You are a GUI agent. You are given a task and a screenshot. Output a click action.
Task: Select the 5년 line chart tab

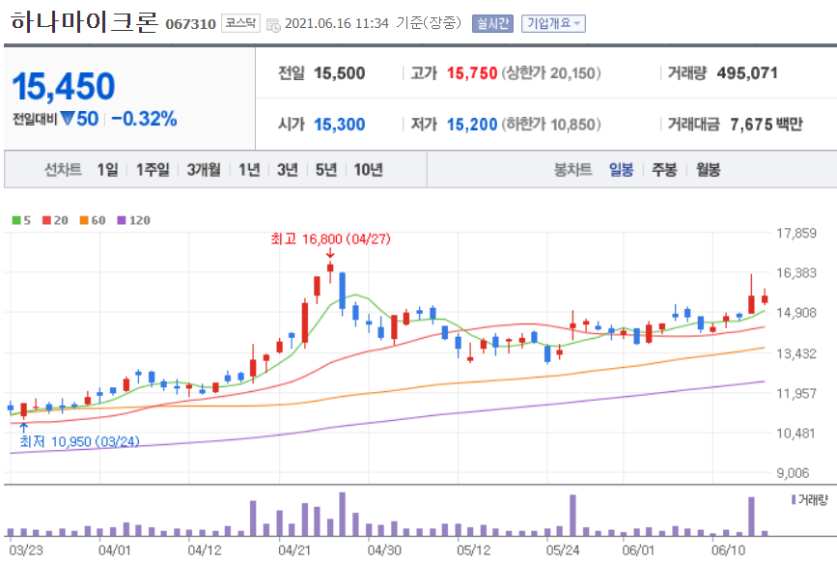(x=326, y=170)
